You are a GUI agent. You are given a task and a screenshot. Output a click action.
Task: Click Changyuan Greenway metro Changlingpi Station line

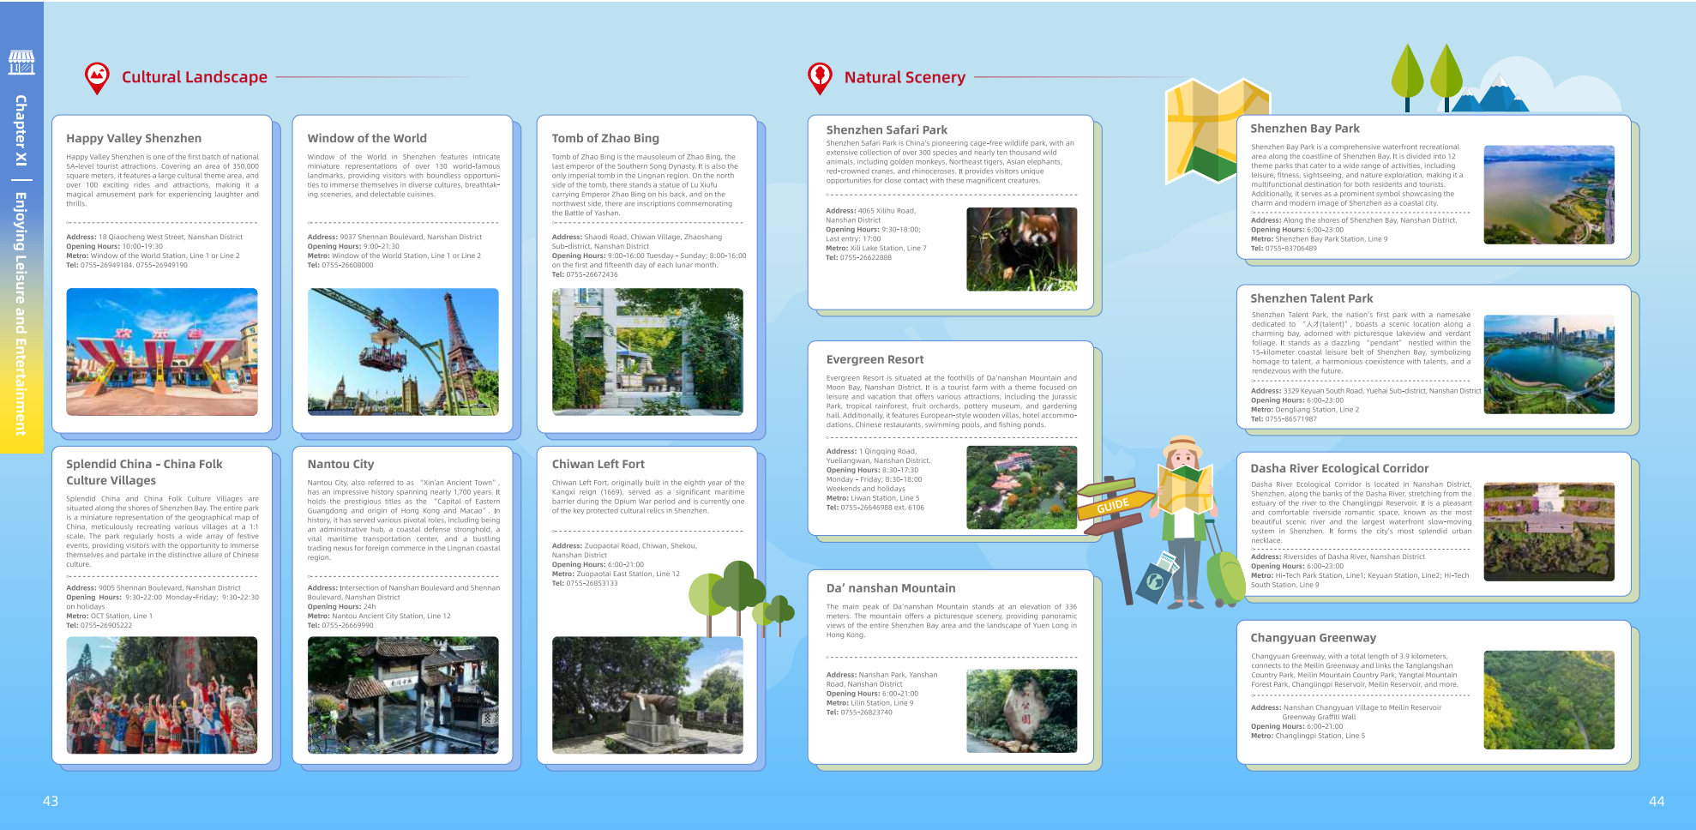tap(1308, 736)
